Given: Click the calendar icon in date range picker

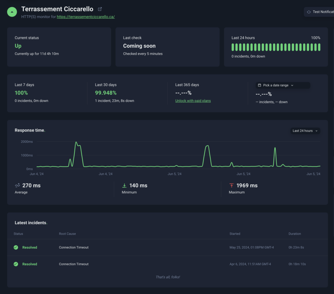Looking at the screenshot, I should pos(259,85).
